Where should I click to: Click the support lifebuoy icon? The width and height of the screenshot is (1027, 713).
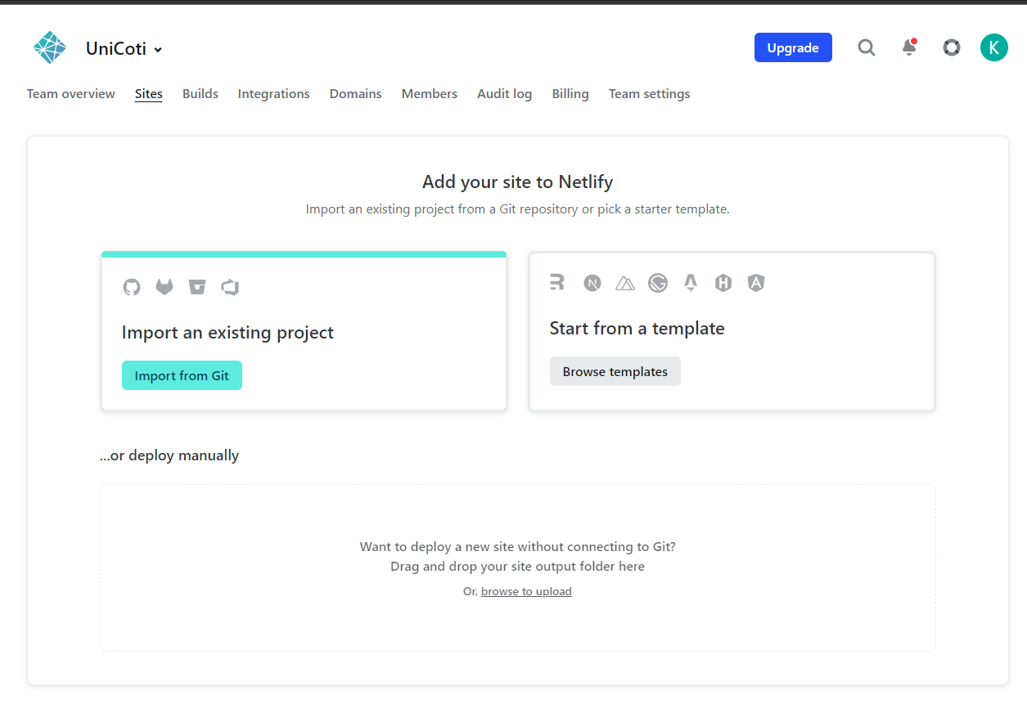(x=951, y=47)
